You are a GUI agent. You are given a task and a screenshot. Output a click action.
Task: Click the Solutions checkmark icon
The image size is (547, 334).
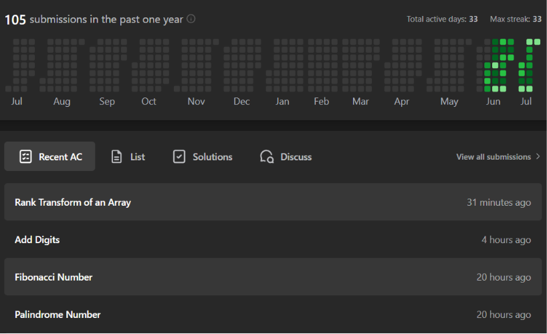[x=179, y=156]
